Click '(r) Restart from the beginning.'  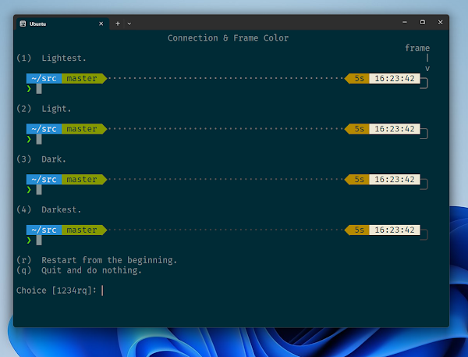tap(97, 260)
